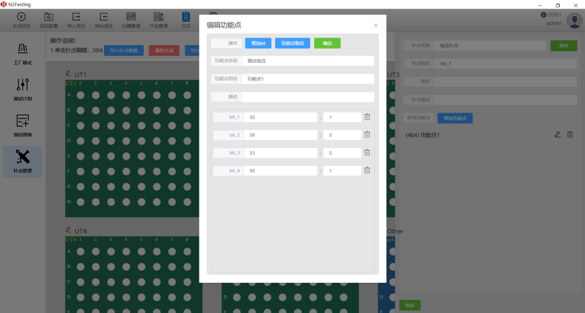585x313 pixels.
Task: Delete the bit_1 row with trash icon
Action: tap(367, 117)
